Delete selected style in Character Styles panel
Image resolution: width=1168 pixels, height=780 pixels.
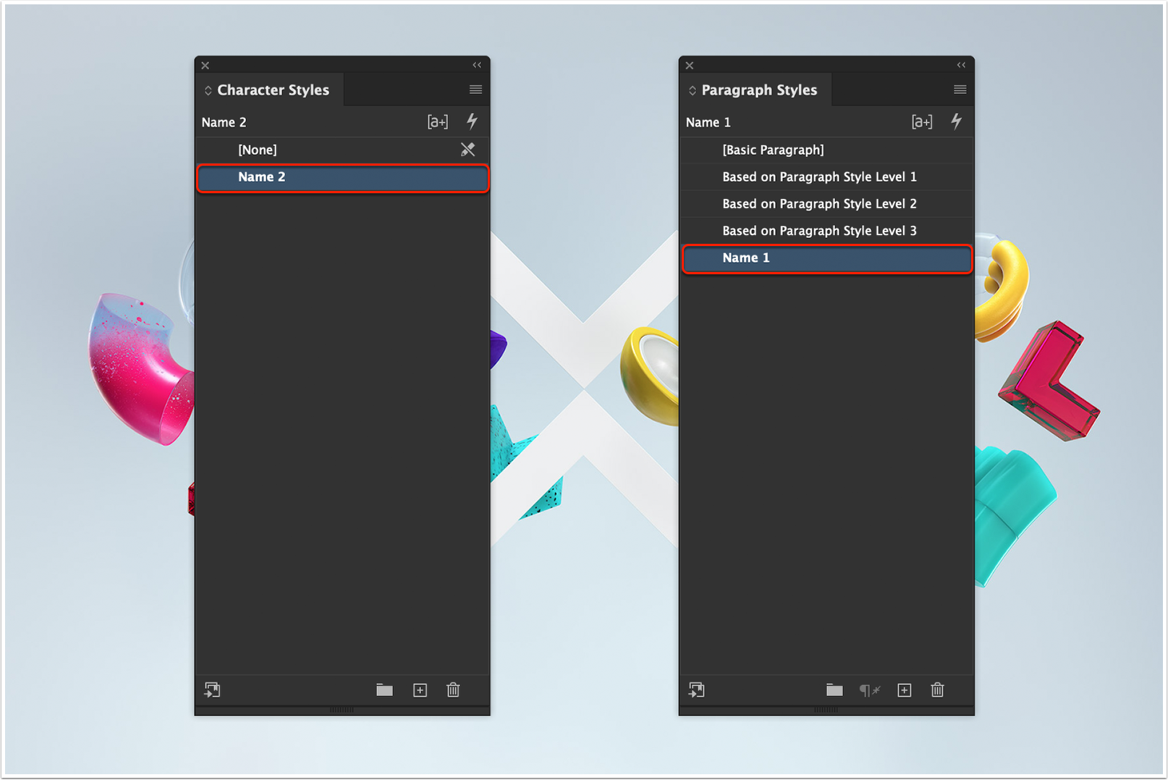click(x=454, y=690)
